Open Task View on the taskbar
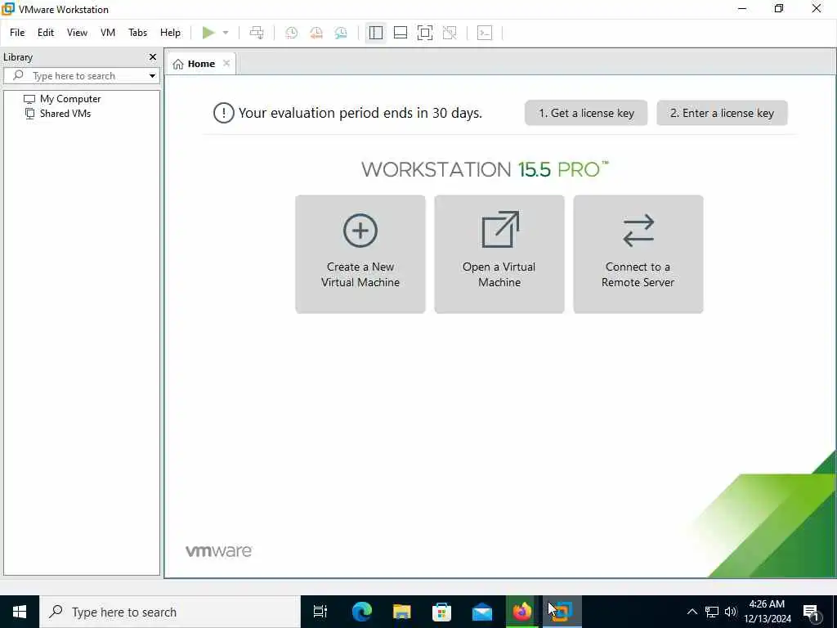This screenshot has height=628, width=837. (x=320, y=612)
